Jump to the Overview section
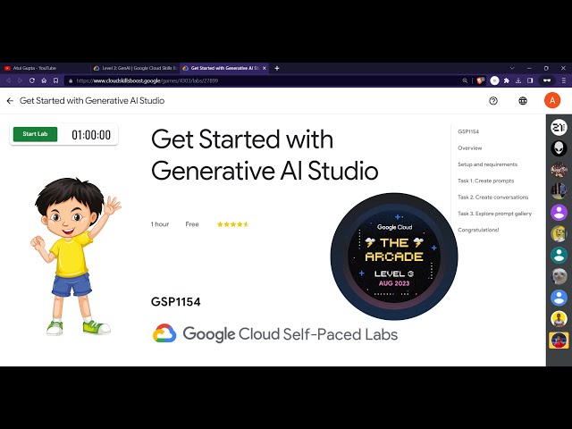 coord(470,148)
